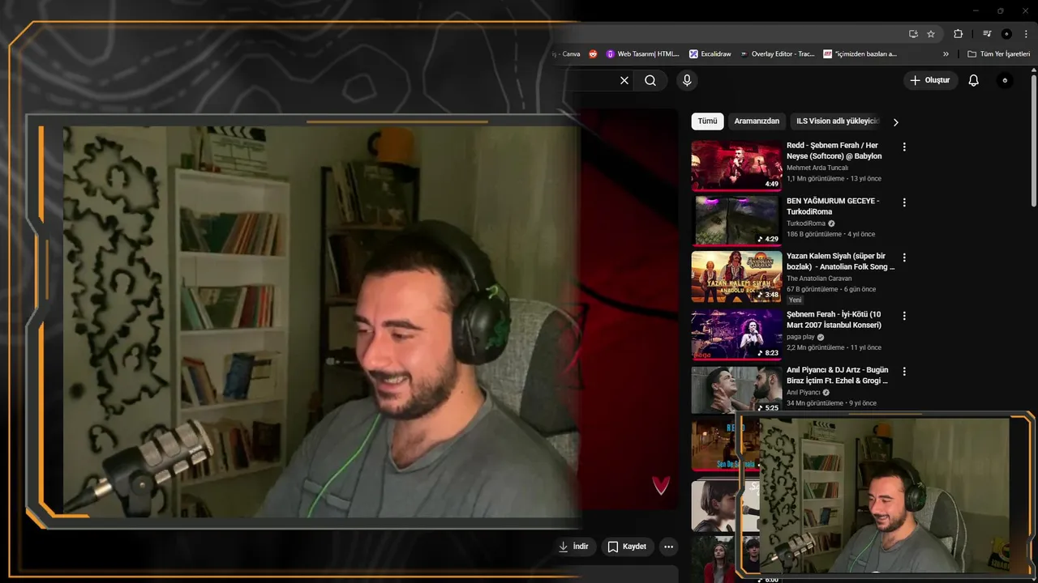This screenshot has width=1038, height=583.
Task: Open options for Redd - Şebnem Ferah video
Action: (x=904, y=147)
